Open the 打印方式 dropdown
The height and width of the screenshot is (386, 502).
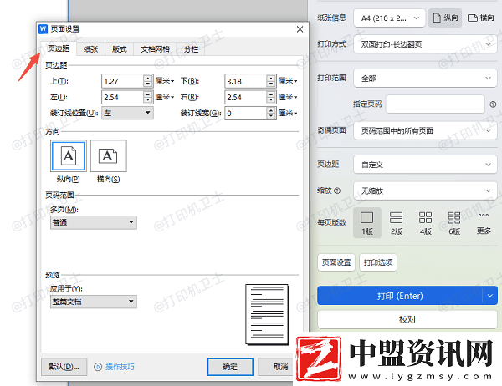pyautogui.click(x=426, y=44)
